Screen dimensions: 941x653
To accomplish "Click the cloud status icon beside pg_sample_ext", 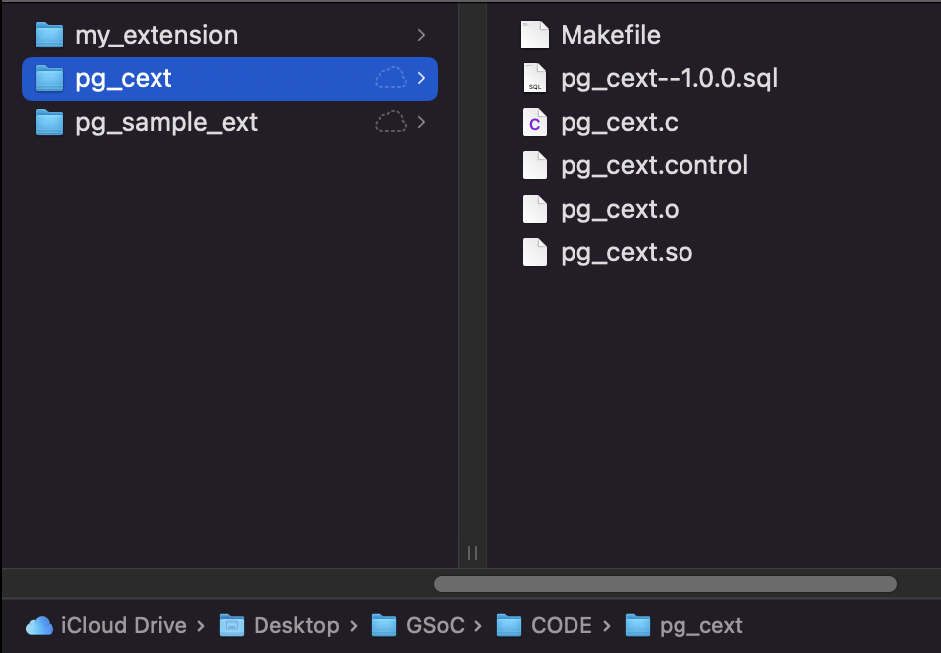I will pyautogui.click(x=391, y=122).
